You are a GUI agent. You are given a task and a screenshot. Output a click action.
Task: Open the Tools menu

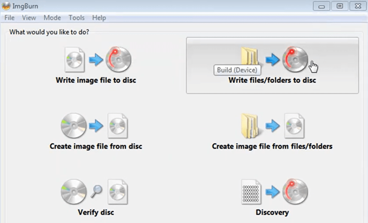coord(77,18)
